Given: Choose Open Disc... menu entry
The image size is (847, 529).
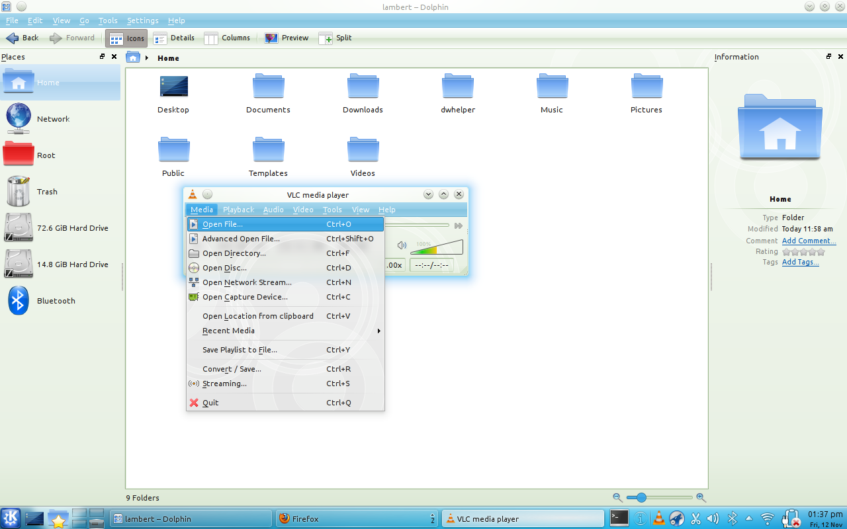Looking at the screenshot, I should point(285,268).
